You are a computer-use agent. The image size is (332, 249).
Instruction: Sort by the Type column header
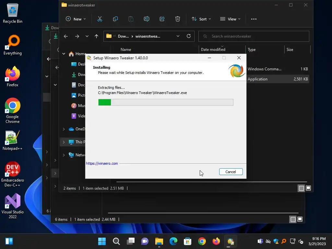pyautogui.click(x=252, y=50)
